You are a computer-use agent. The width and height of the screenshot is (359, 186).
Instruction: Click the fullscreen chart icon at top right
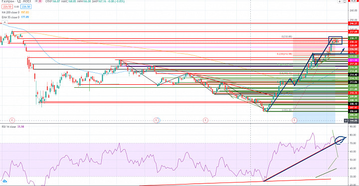click(x=345, y=1)
